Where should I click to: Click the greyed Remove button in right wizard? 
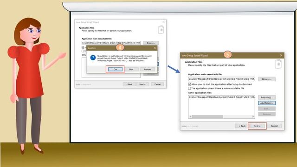coord(267,114)
